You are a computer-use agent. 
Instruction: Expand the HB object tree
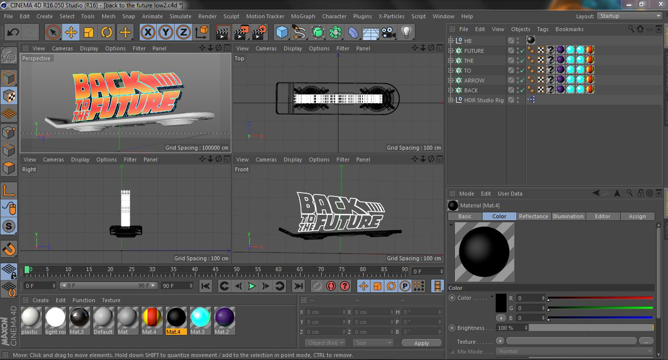point(450,41)
